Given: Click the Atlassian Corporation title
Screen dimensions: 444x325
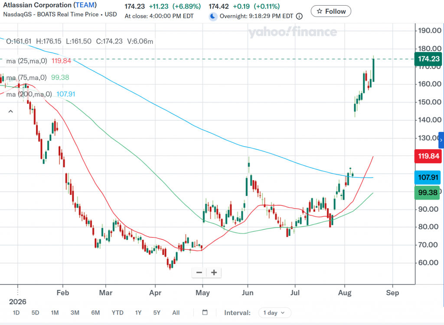Looking at the screenshot, I should coord(37,5).
